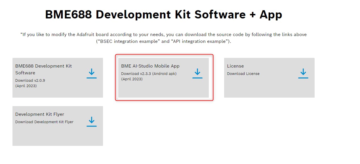Click Development Kit Flyer download arrow icon
Image resolution: width=360 pixels, height=164 pixels.
[91, 121]
